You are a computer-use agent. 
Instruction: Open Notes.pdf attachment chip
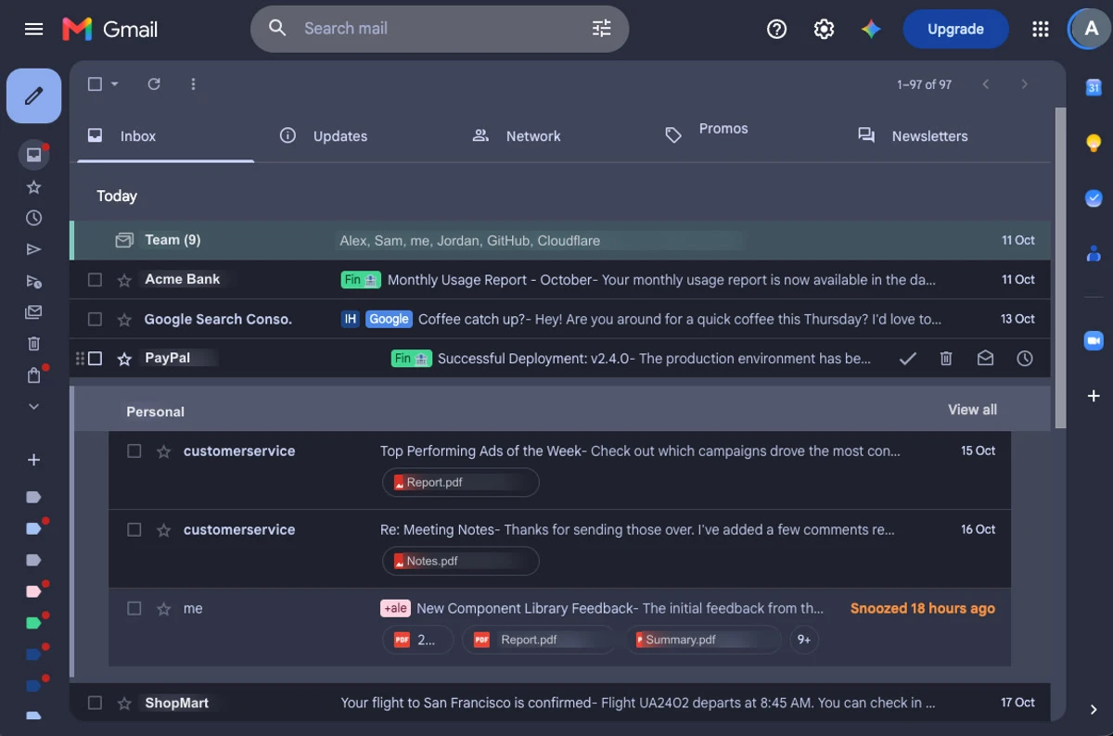460,561
